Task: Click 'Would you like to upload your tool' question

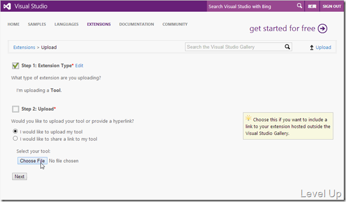Action: pos(73,121)
